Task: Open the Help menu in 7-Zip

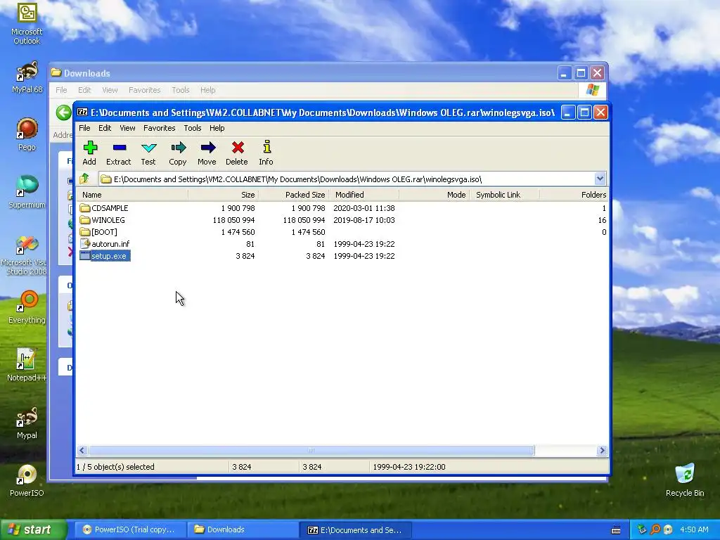Action: tap(217, 128)
